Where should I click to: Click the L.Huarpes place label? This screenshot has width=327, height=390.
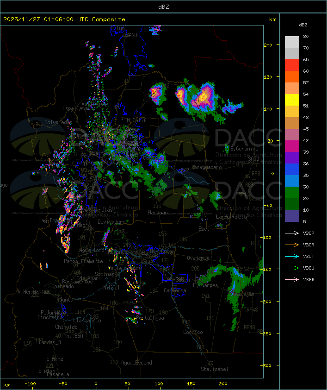point(205,285)
